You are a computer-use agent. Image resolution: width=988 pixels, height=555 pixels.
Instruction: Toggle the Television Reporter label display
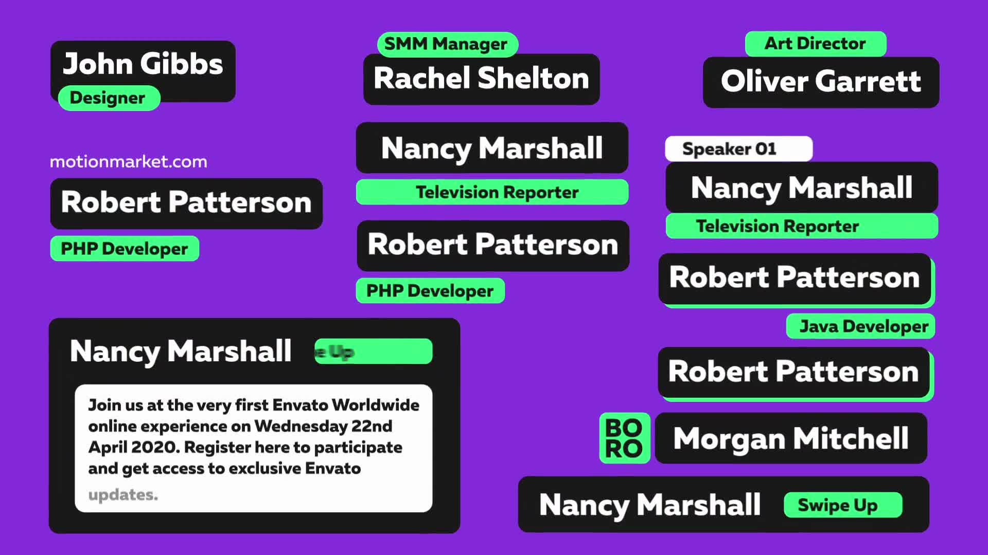pos(492,193)
